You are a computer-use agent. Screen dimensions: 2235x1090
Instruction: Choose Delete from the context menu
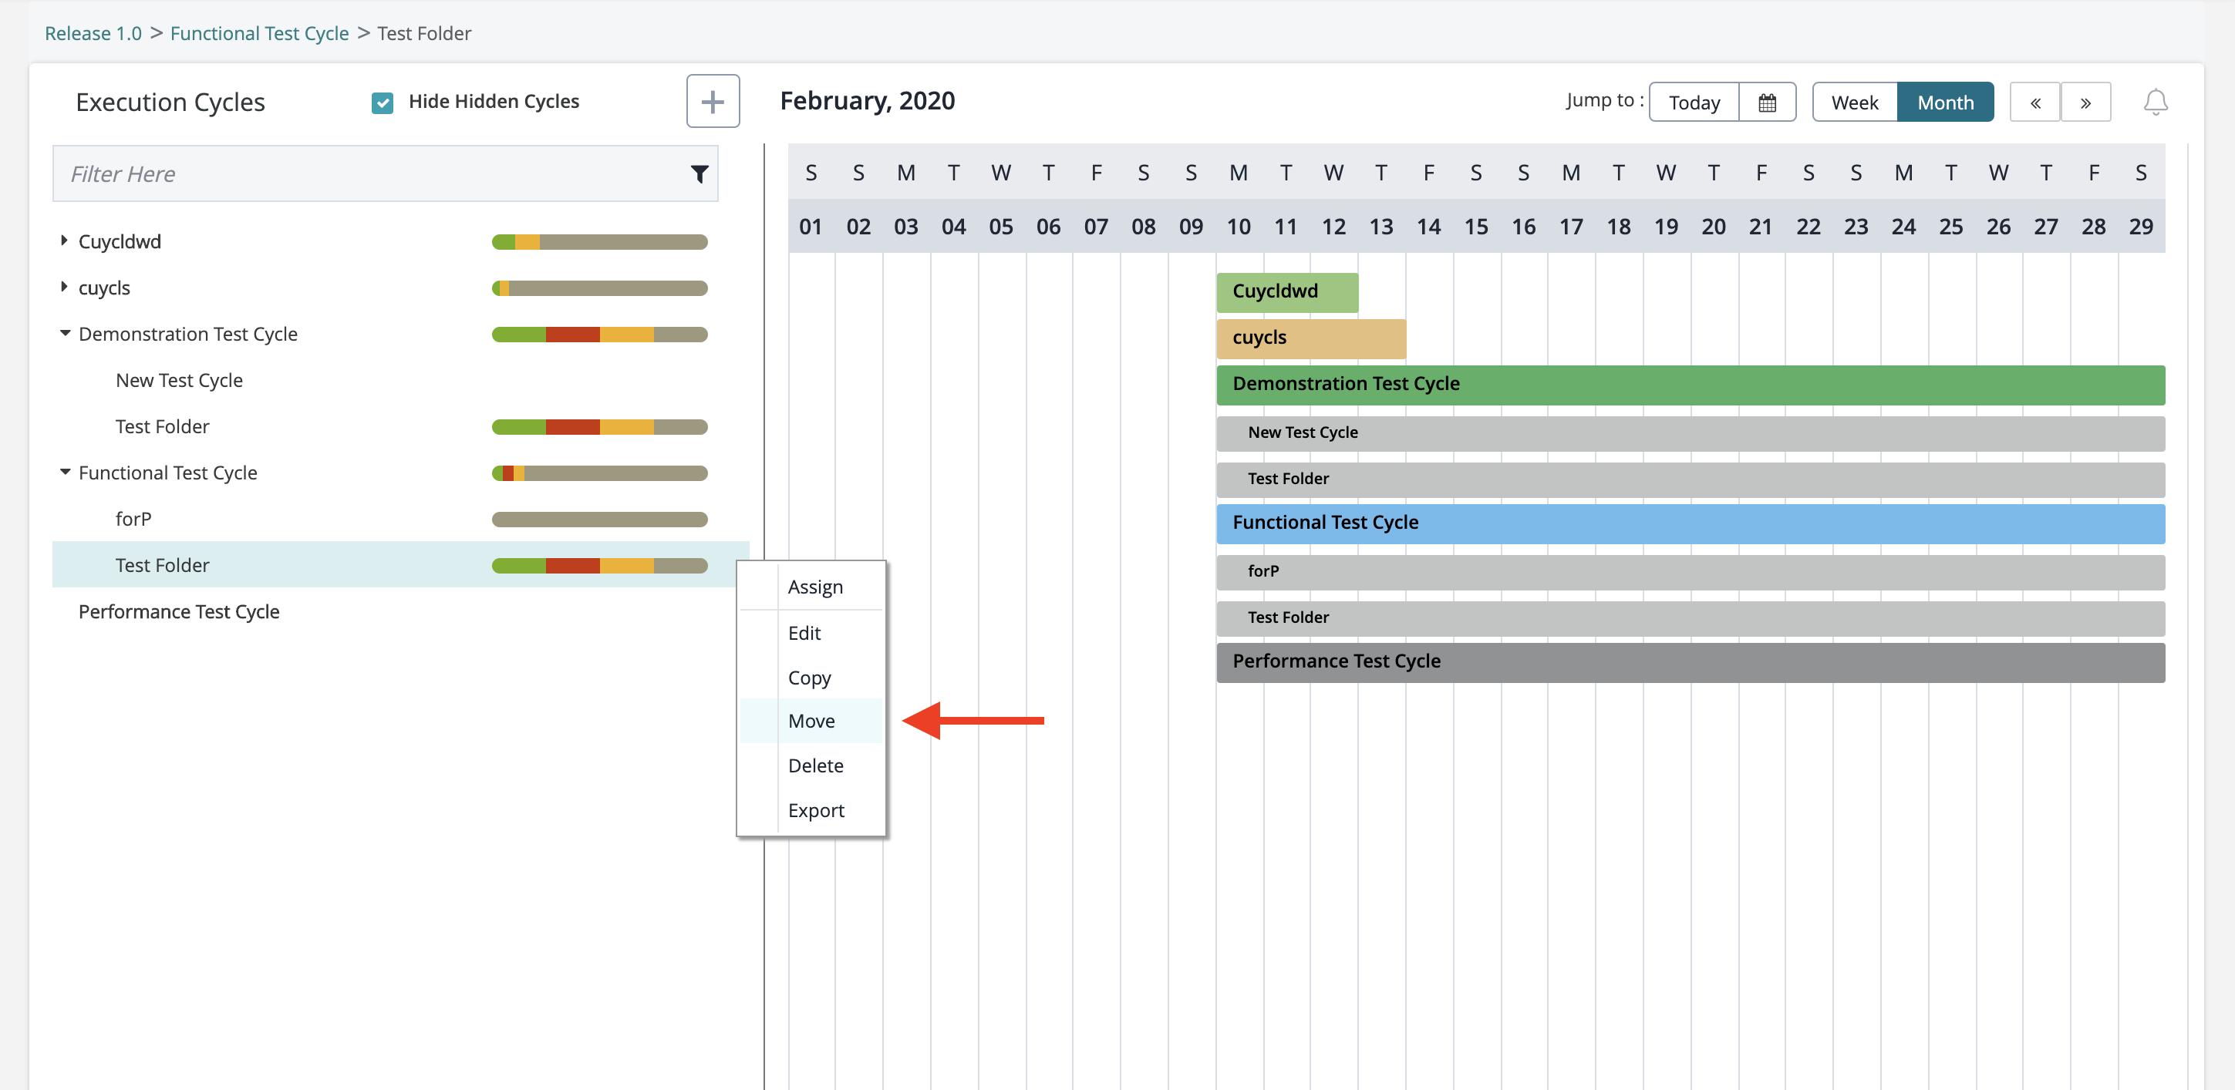(814, 765)
